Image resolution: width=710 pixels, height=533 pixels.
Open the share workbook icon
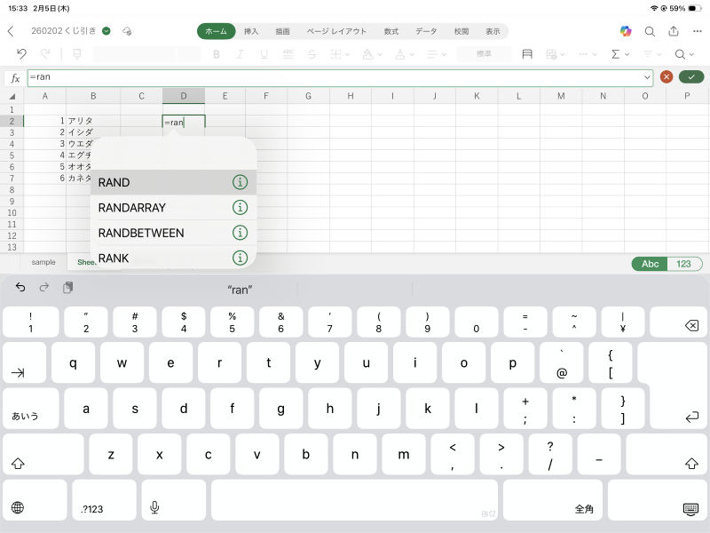click(674, 31)
